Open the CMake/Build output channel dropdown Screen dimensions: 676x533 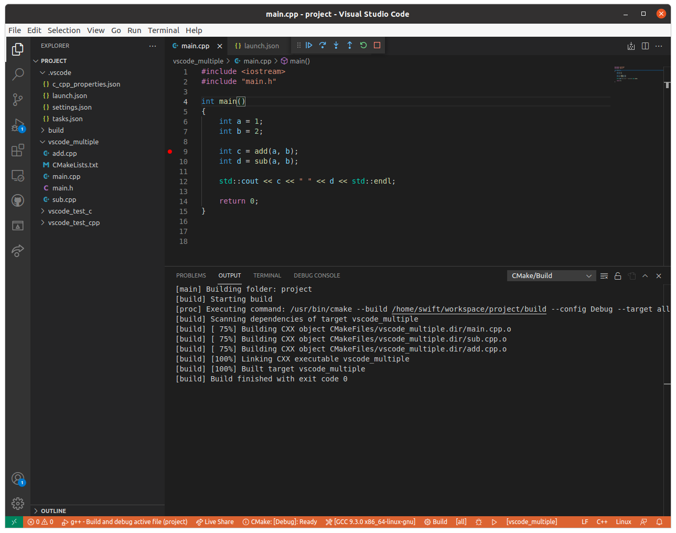point(551,275)
